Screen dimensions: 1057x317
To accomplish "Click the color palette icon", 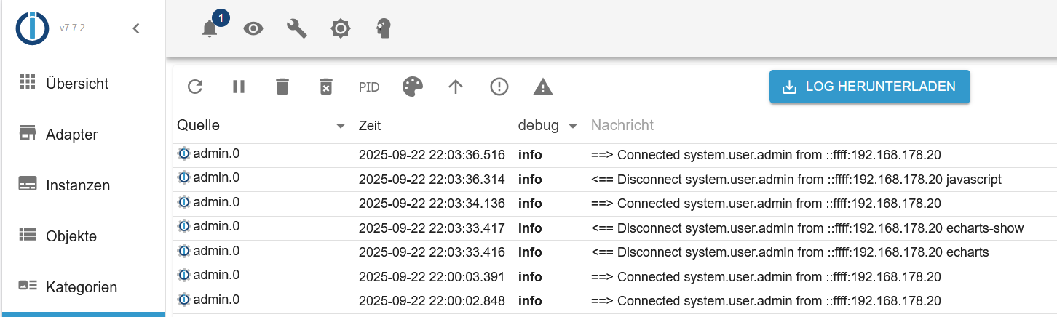I will [x=413, y=87].
